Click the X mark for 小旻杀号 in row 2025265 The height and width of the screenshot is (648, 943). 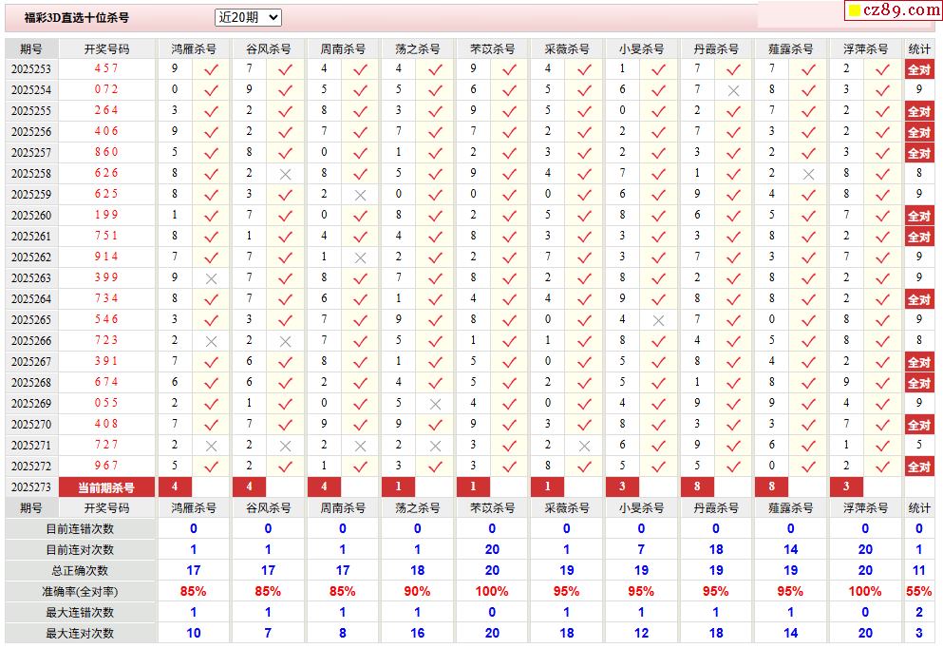658,320
